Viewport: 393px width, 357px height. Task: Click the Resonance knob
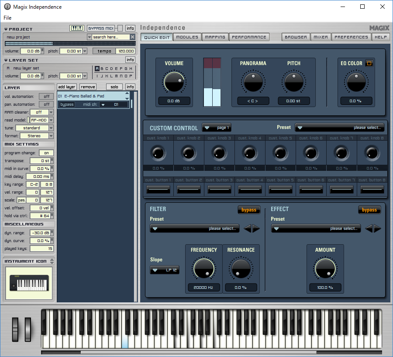[241, 268]
